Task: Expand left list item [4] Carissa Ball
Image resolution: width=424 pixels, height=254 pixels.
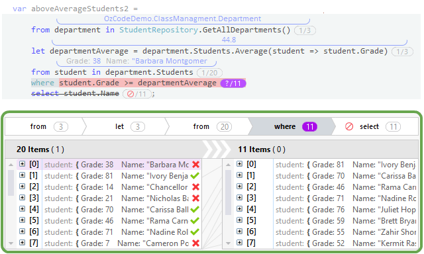Action: pyautogui.click(x=22, y=208)
